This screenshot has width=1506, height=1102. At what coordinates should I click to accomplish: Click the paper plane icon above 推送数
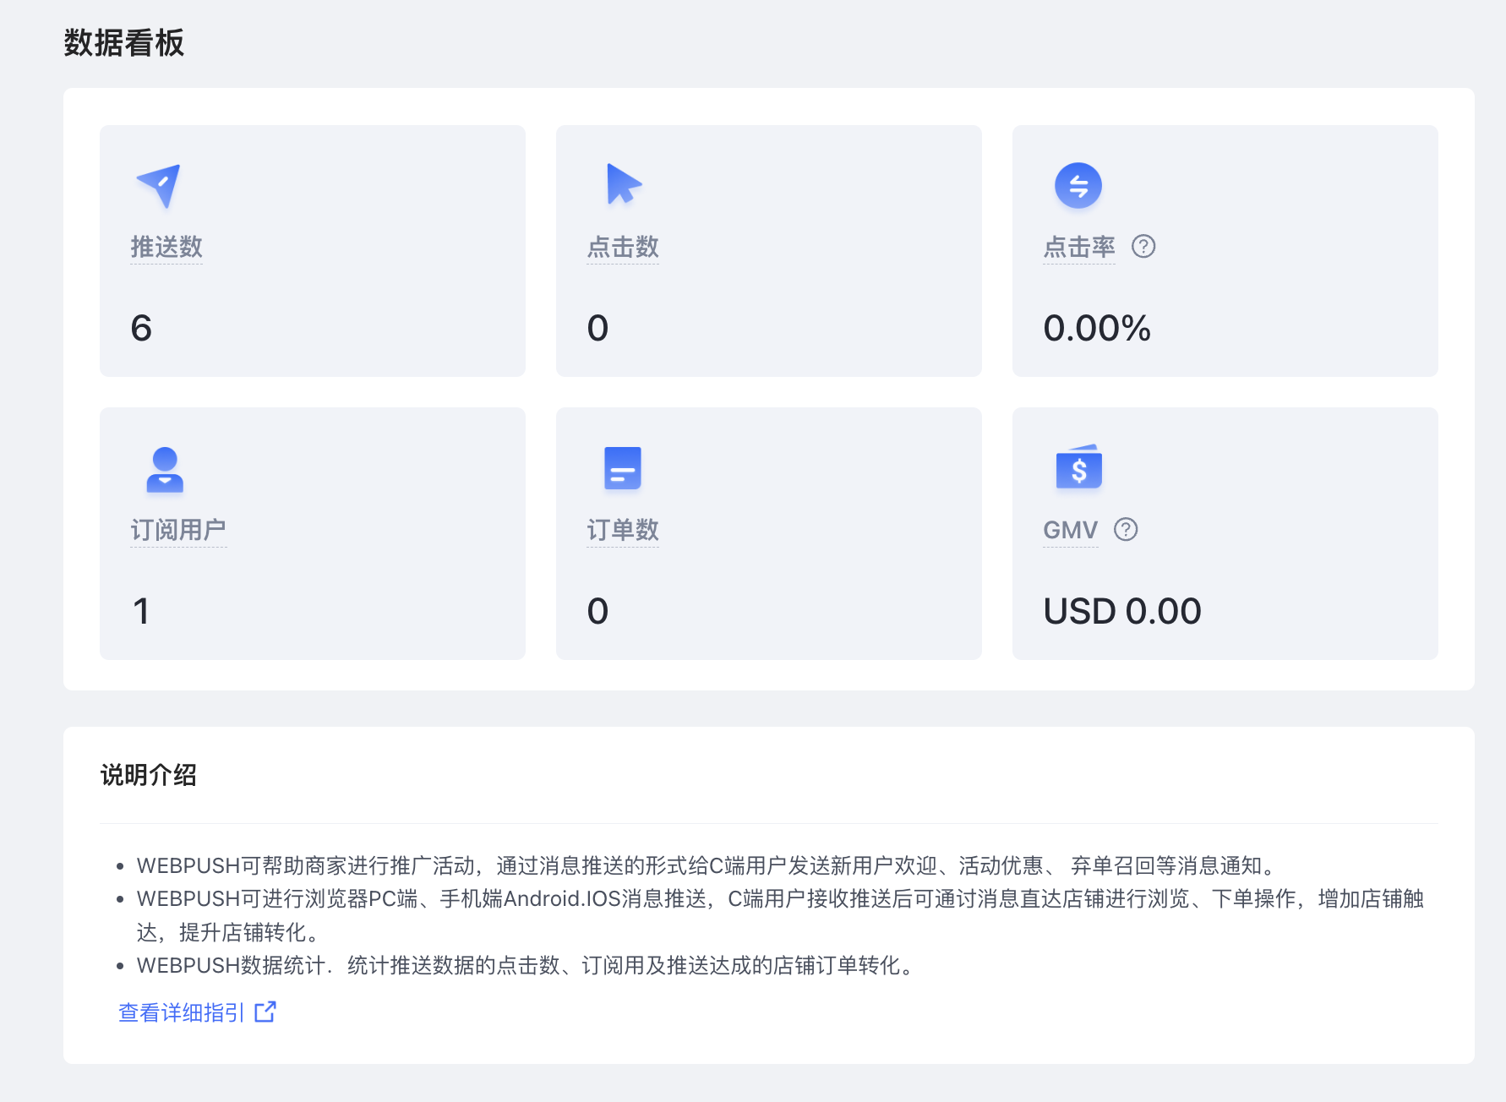pyautogui.click(x=159, y=185)
